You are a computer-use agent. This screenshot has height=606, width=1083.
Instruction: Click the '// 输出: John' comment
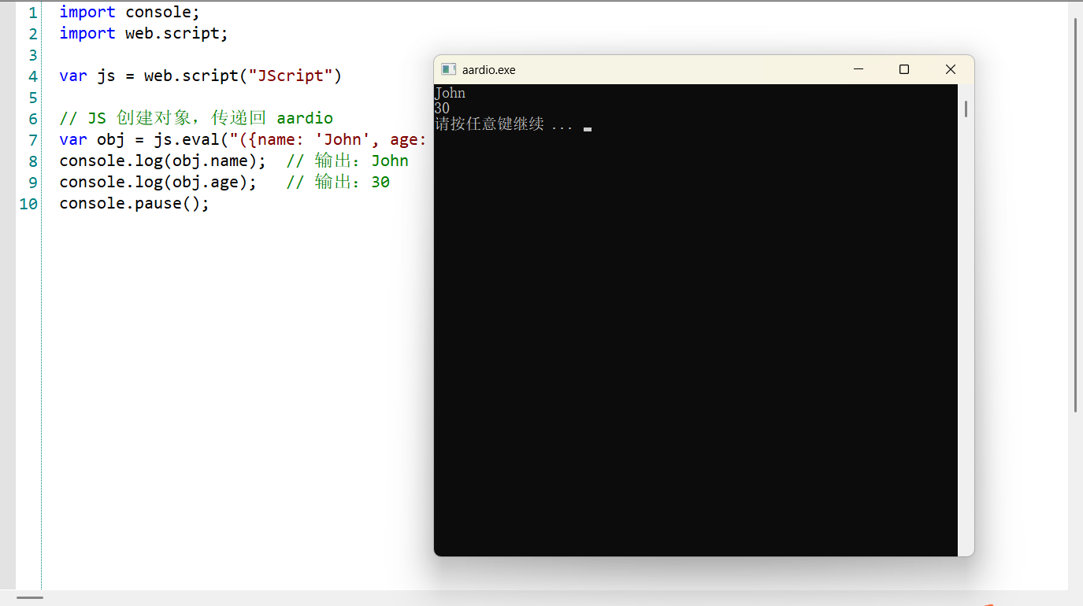pyautogui.click(x=347, y=161)
